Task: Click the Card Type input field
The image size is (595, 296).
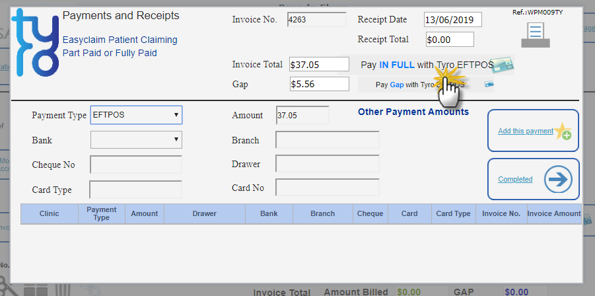Action: pos(136,190)
